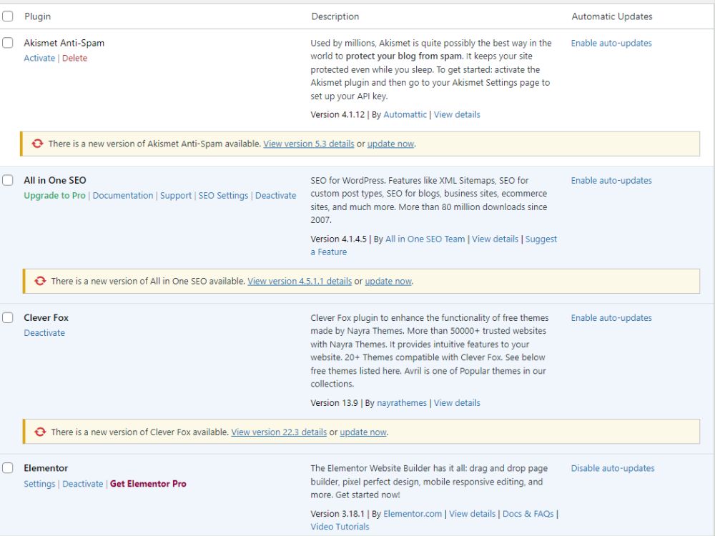Viewport: 715px width, 536px height.
Task: Click the Version 4.1.12 text
Action: pos(337,114)
